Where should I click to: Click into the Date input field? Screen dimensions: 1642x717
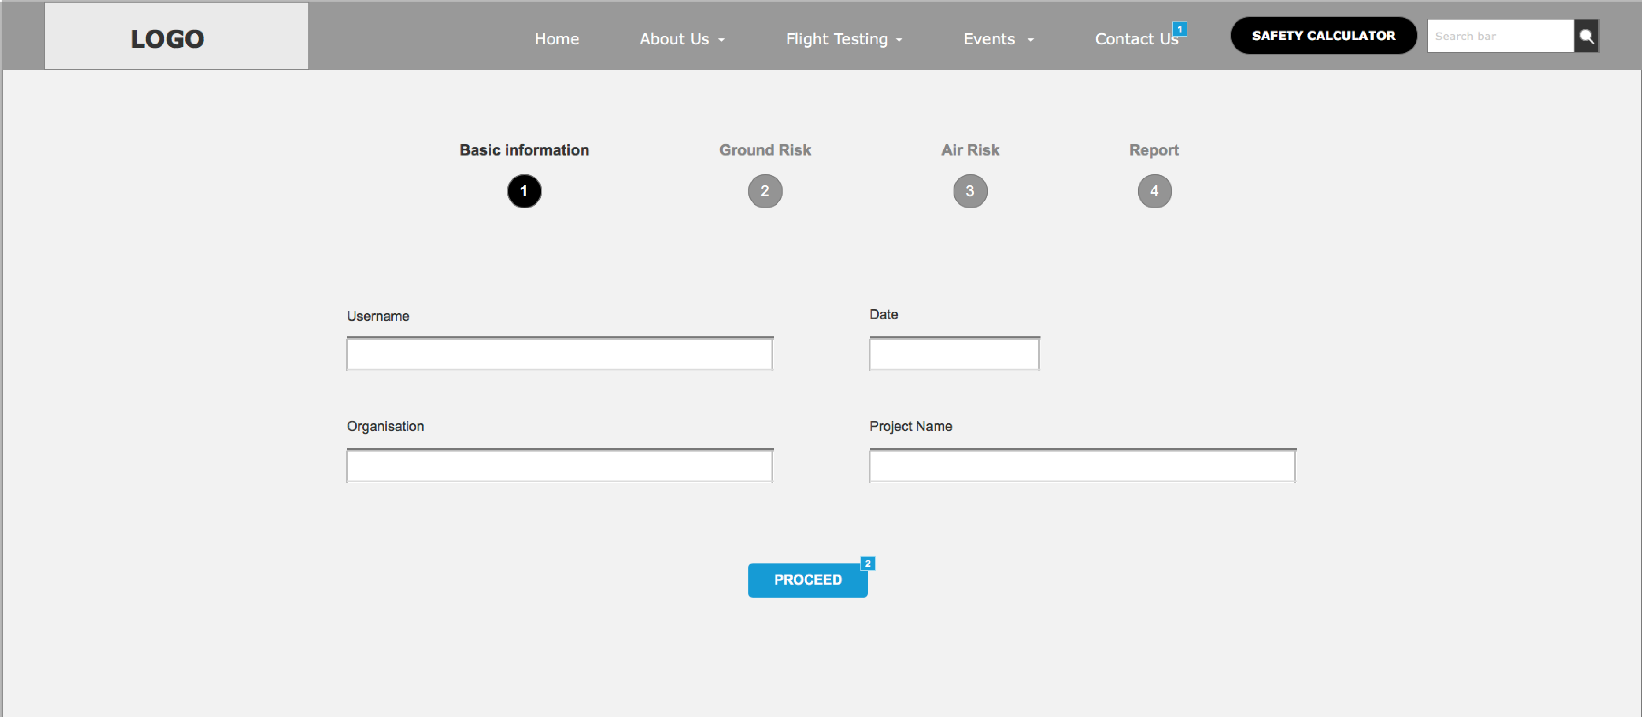(954, 354)
